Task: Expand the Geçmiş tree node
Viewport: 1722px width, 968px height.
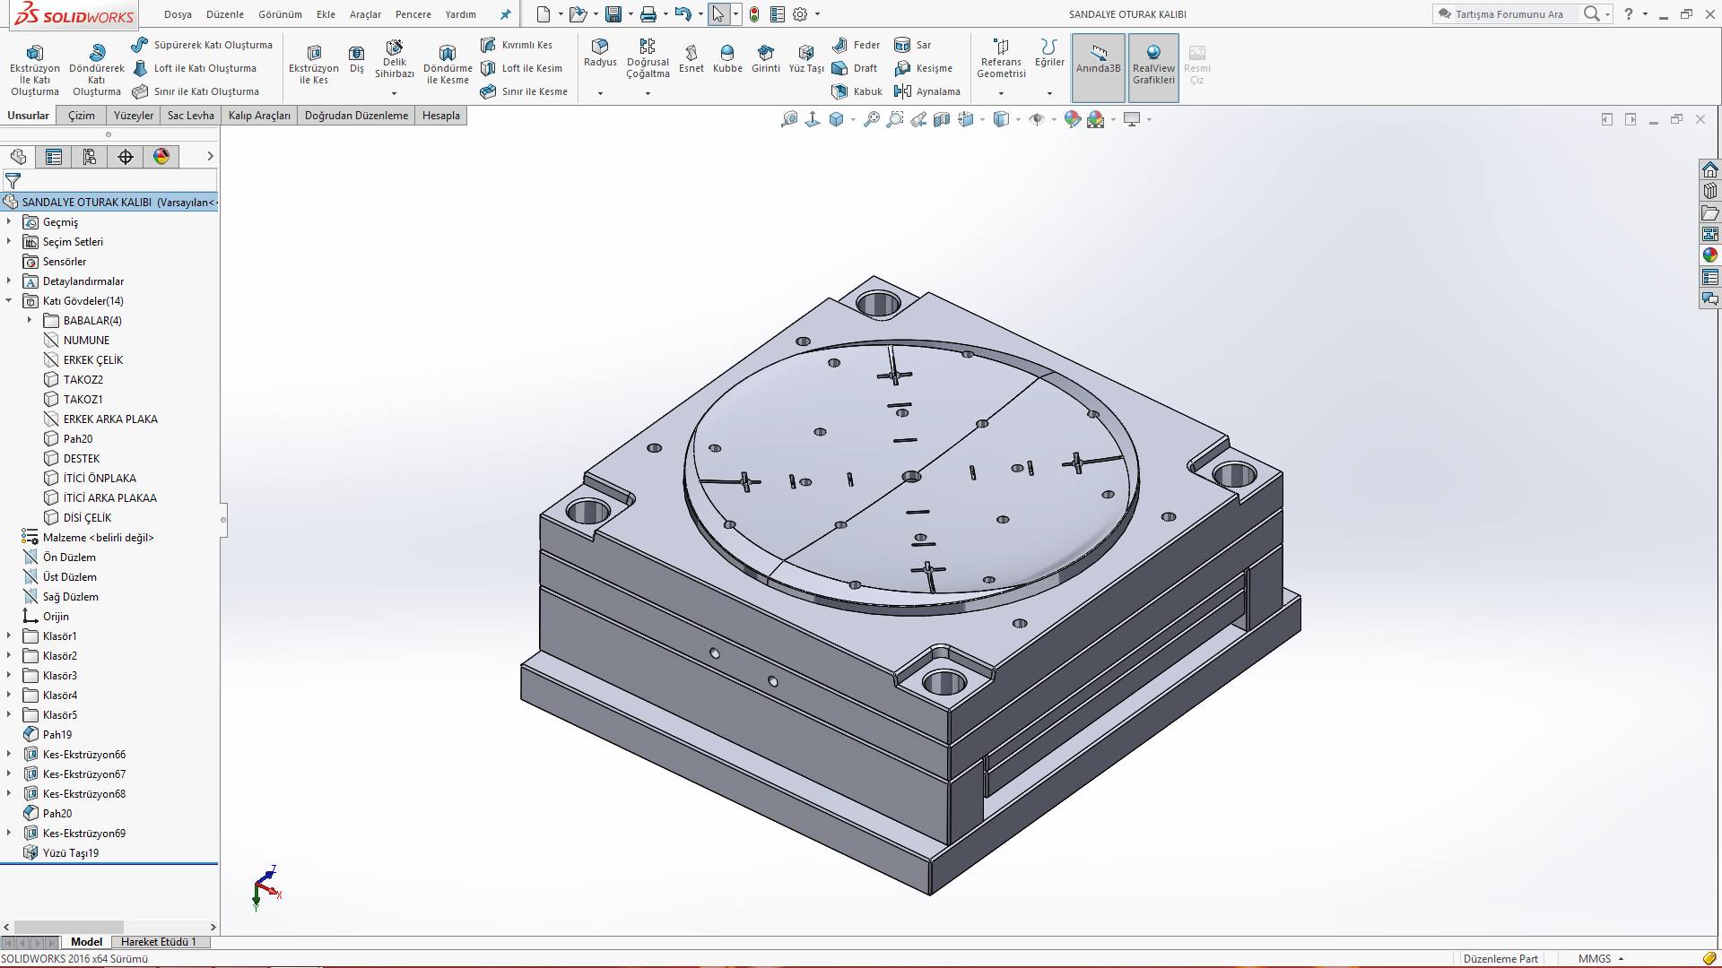Action: coord(9,221)
